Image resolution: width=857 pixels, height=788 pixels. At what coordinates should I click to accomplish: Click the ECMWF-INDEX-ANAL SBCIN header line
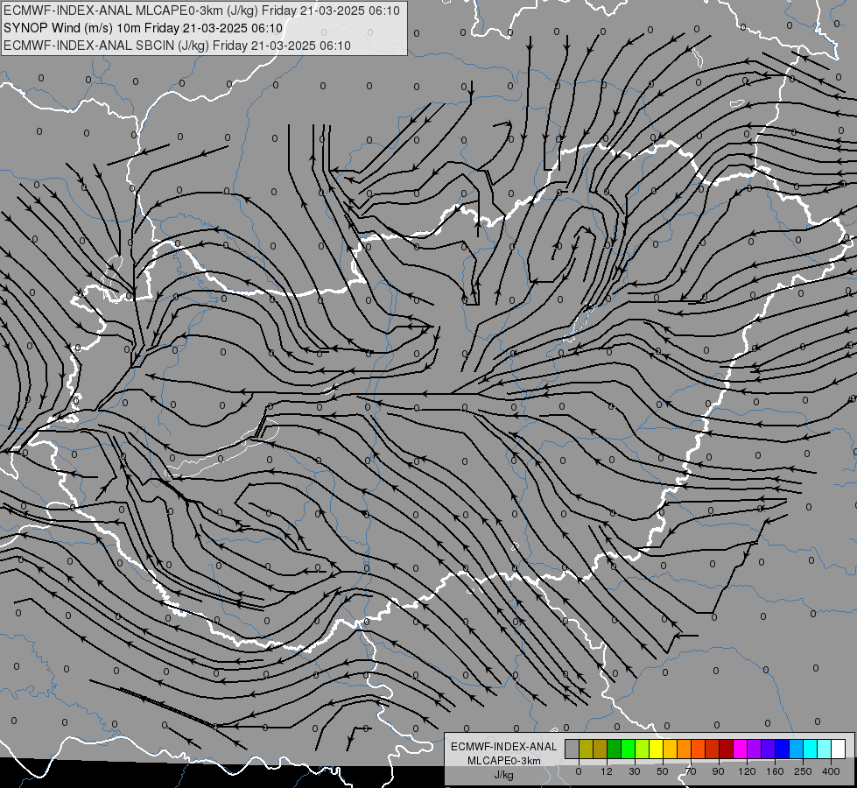[177, 46]
